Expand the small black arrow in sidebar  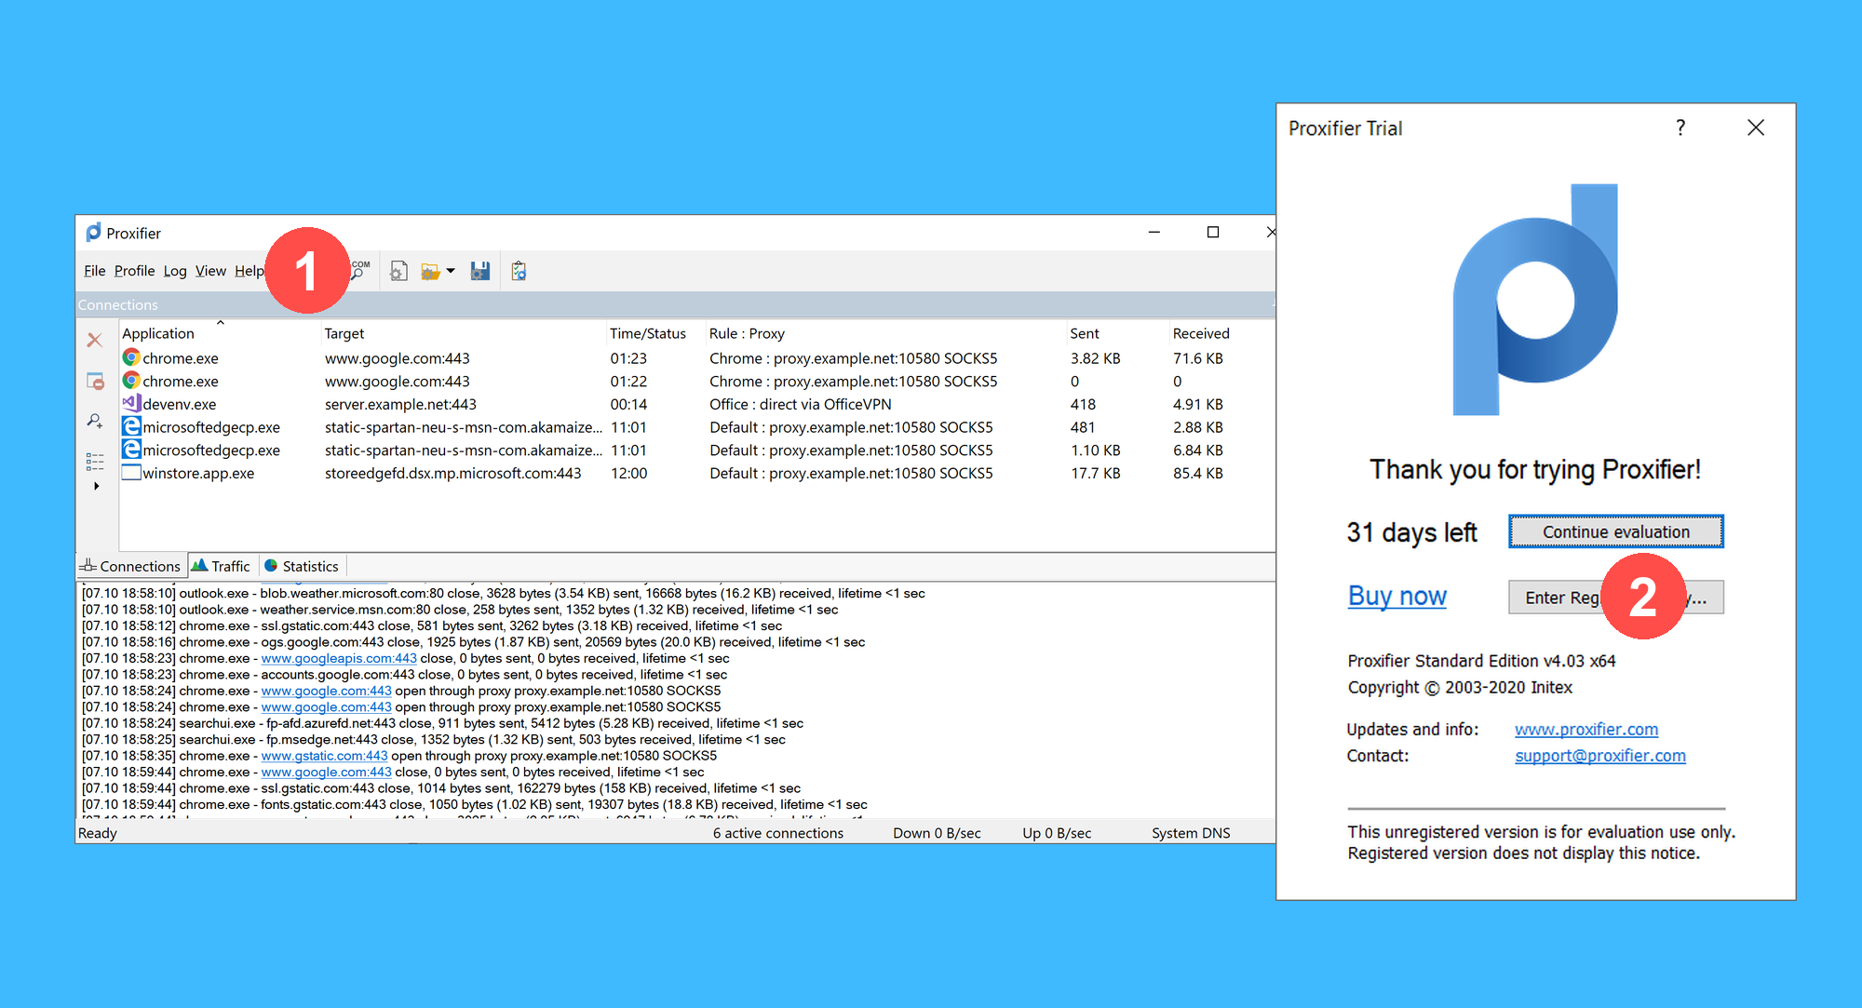pos(96,486)
